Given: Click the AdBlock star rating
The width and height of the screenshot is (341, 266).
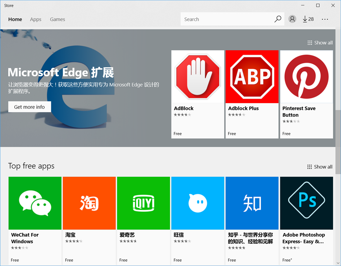Looking at the screenshot, I should (182, 115).
